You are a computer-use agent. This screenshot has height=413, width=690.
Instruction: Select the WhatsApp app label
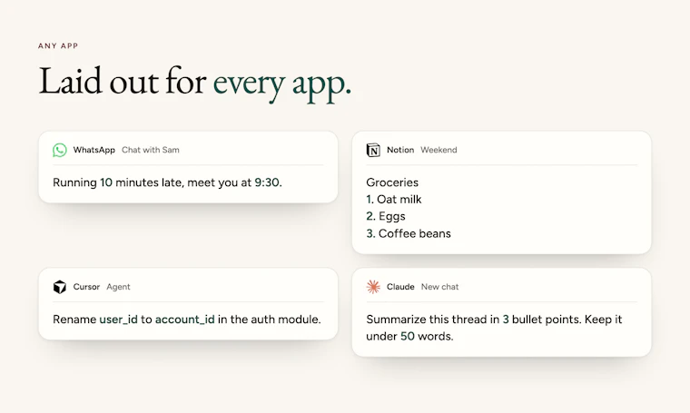click(94, 150)
